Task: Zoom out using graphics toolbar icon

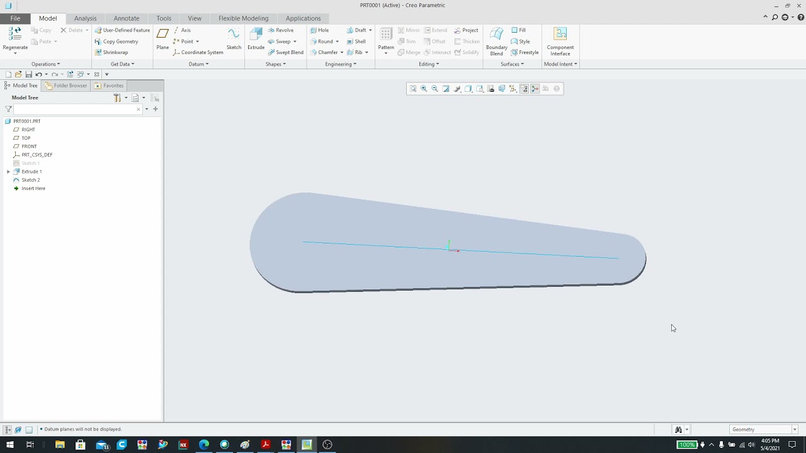Action: (434, 89)
